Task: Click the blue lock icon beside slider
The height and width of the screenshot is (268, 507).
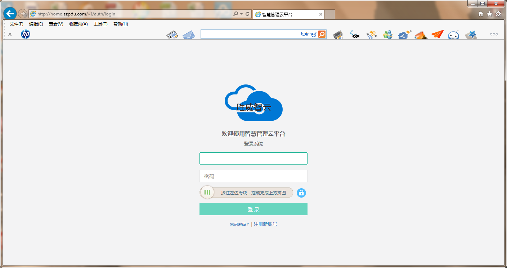Action: [301, 193]
